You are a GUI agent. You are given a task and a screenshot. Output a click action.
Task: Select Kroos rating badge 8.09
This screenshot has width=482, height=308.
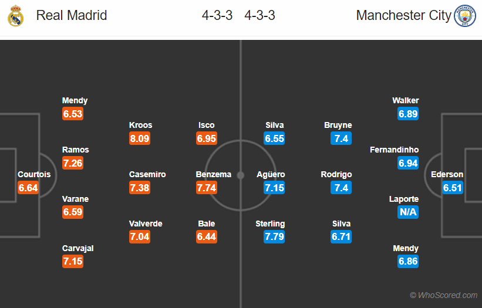pyautogui.click(x=140, y=138)
